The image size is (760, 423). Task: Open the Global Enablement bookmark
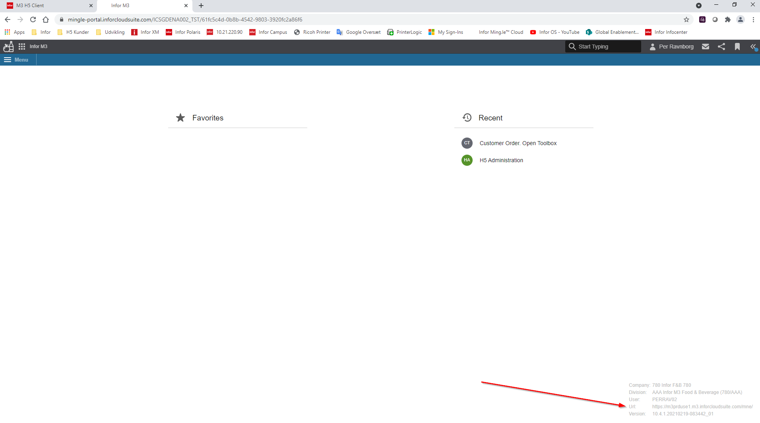pos(613,32)
